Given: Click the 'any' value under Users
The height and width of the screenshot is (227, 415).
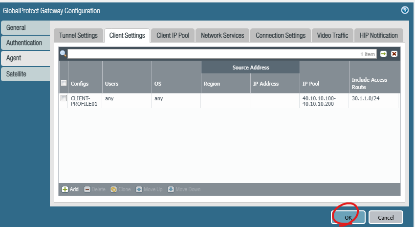Looking at the screenshot, I should coord(109,98).
